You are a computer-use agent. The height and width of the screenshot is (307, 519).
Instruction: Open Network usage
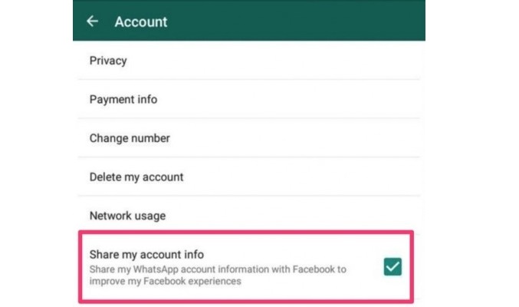(x=127, y=216)
